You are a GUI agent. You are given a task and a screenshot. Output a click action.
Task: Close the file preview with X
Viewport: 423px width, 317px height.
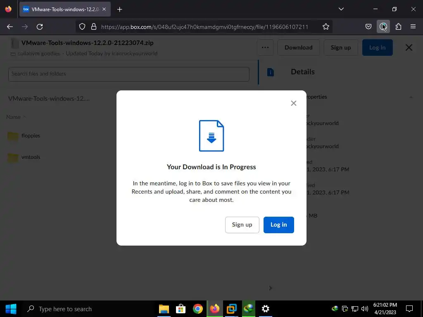[x=409, y=47]
